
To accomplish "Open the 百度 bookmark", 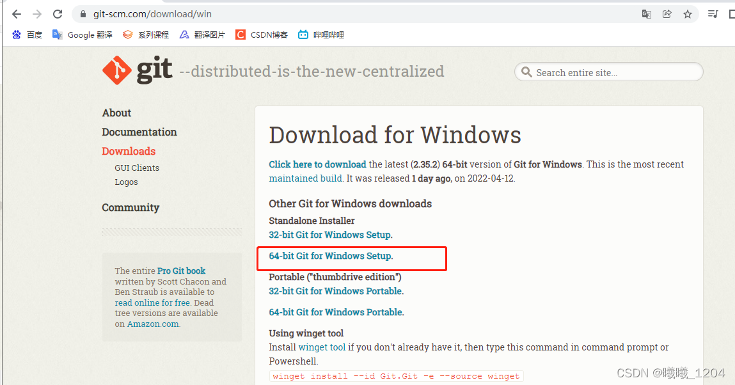I will pos(28,35).
